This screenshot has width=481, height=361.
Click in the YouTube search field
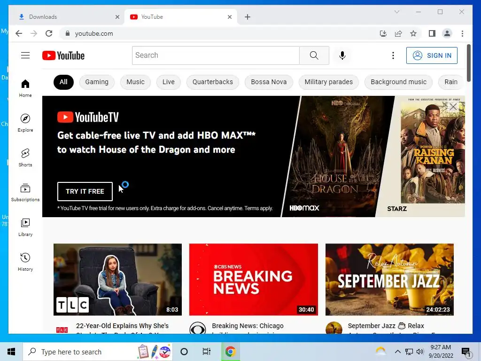coord(216,55)
